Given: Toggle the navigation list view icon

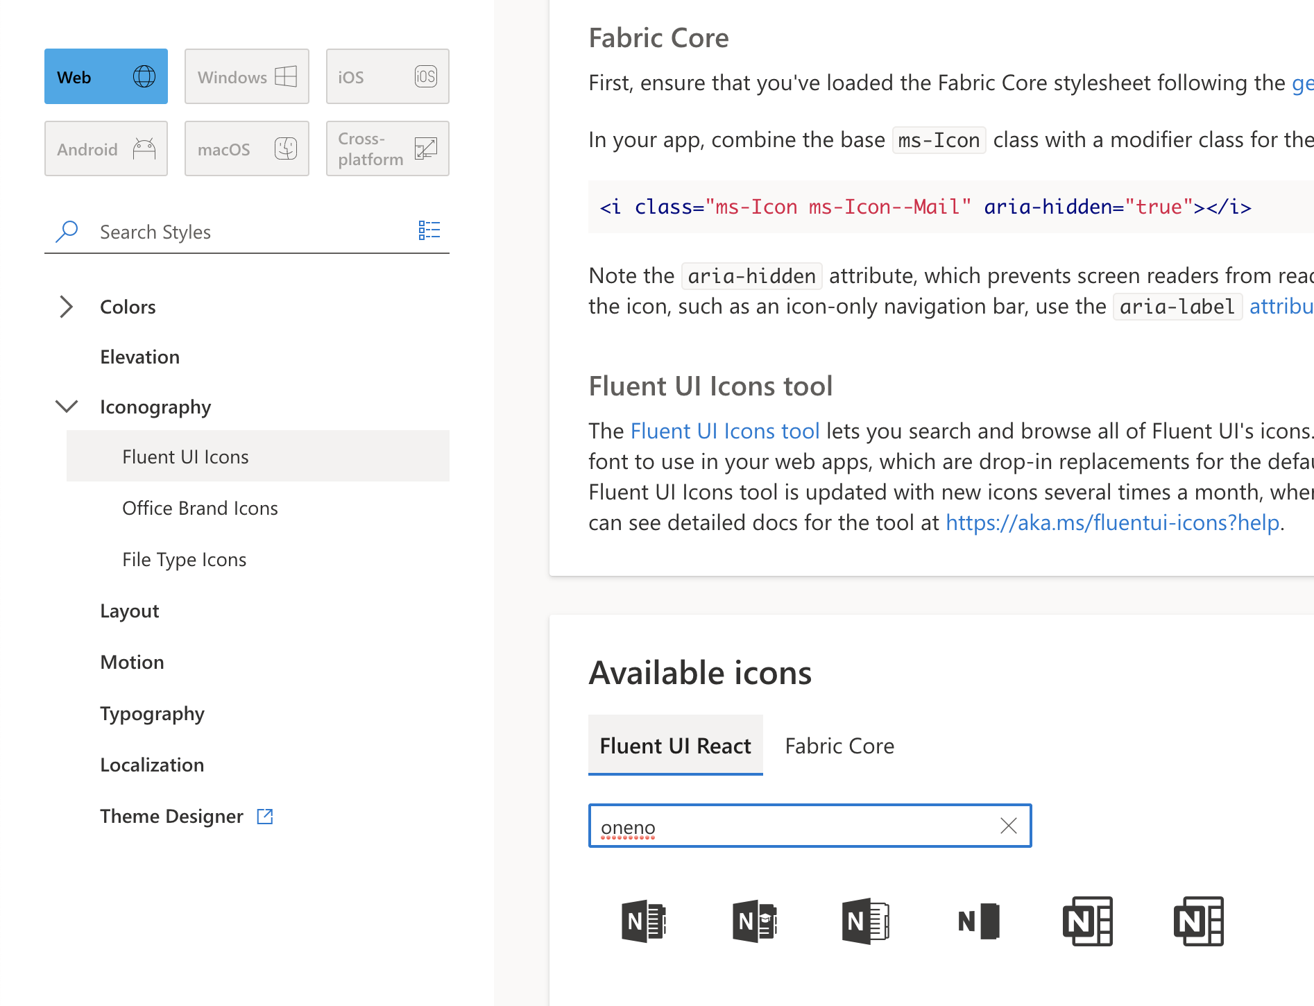Looking at the screenshot, I should point(429,230).
